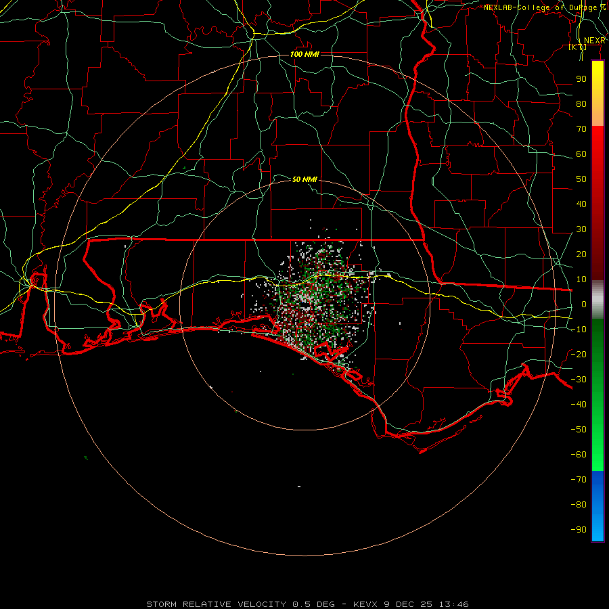Click the NEXLAB-College of DuPage title text

(x=544, y=7)
